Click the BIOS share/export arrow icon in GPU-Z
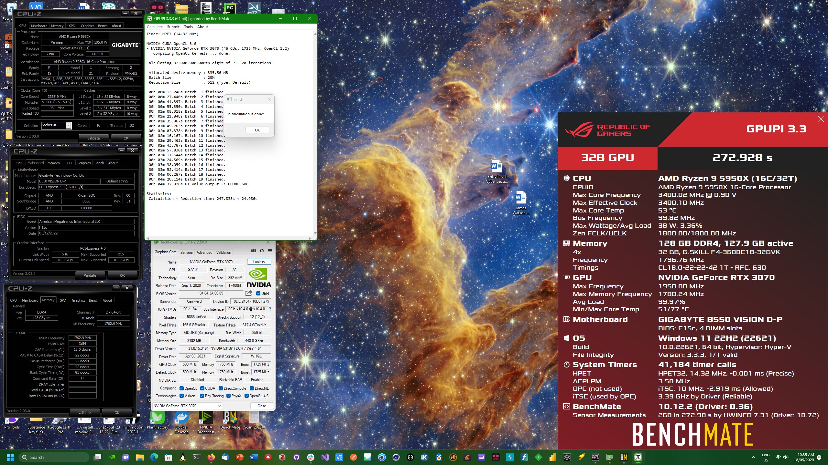 249,293
